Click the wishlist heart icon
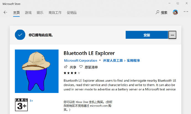Screen dimensions: 191x114 [x=81, y=67]
